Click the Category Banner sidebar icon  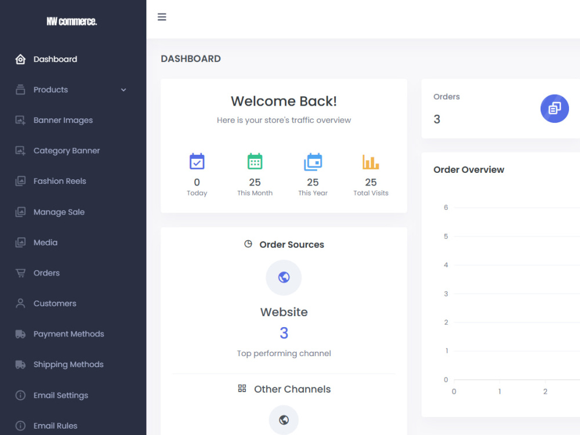[x=20, y=151]
